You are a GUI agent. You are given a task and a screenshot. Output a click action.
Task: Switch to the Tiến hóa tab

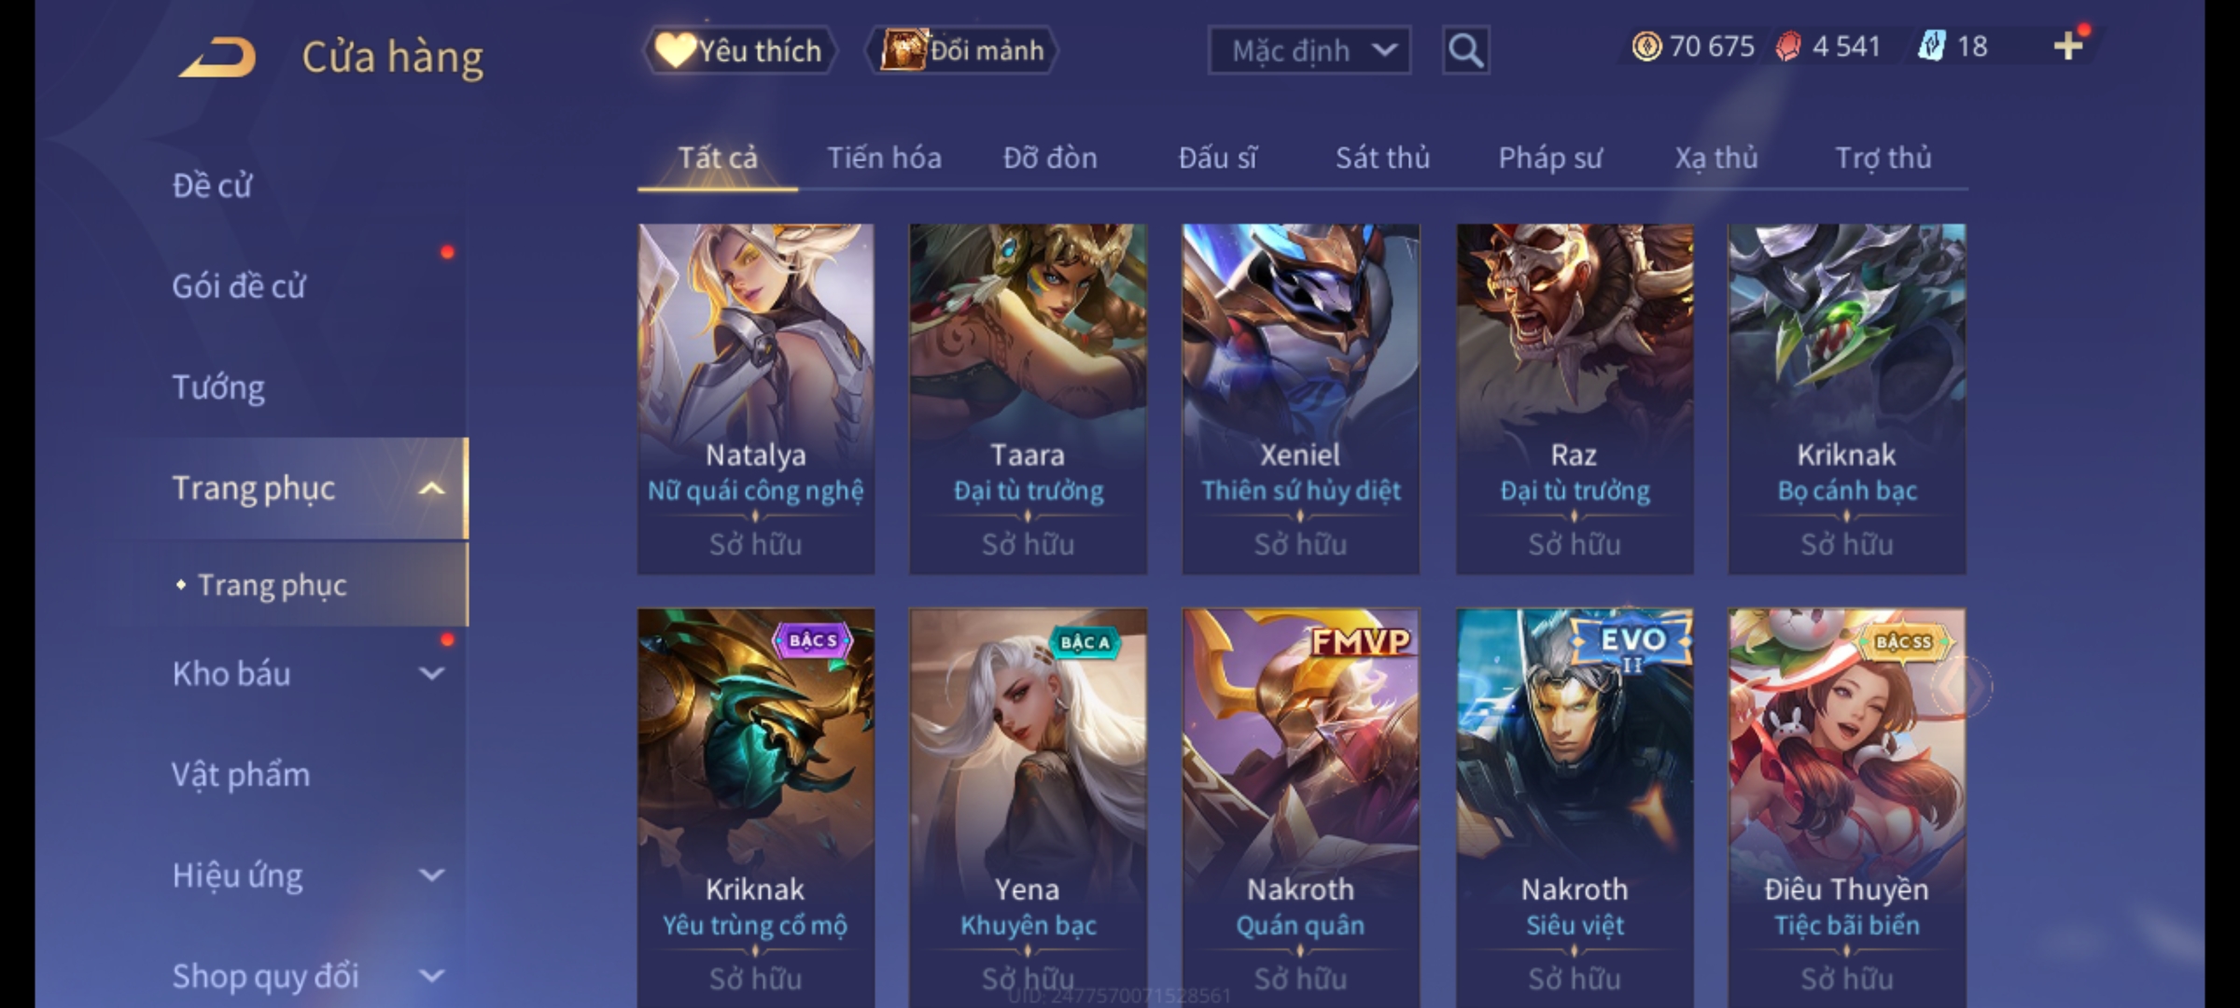pyautogui.click(x=884, y=158)
